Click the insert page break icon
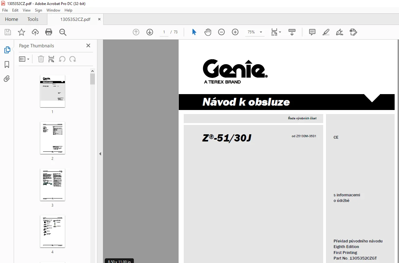 (x=51, y=59)
